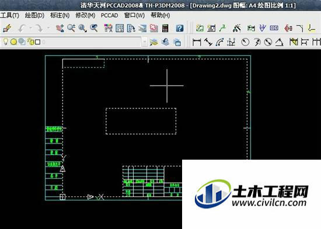Click the match properties brush icon
Image resolution: width=321 pixels, height=229 pixels.
point(7,28)
